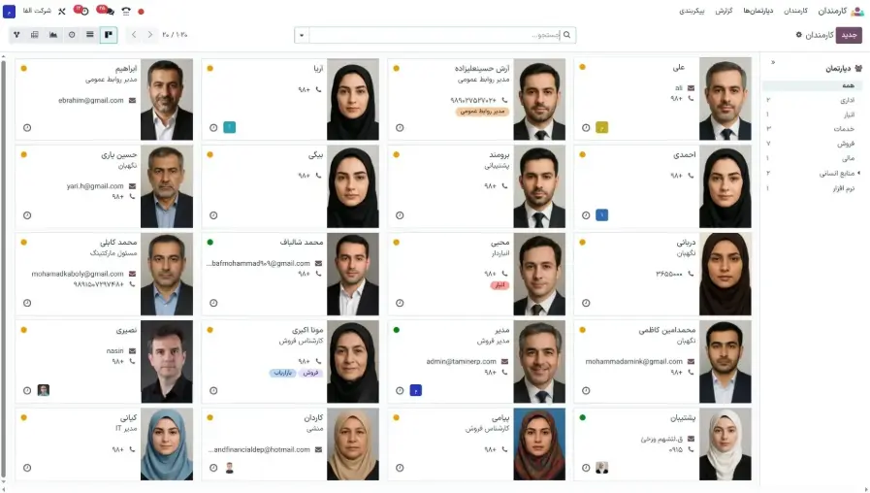Open the debug tools wrench icon

click(x=61, y=11)
